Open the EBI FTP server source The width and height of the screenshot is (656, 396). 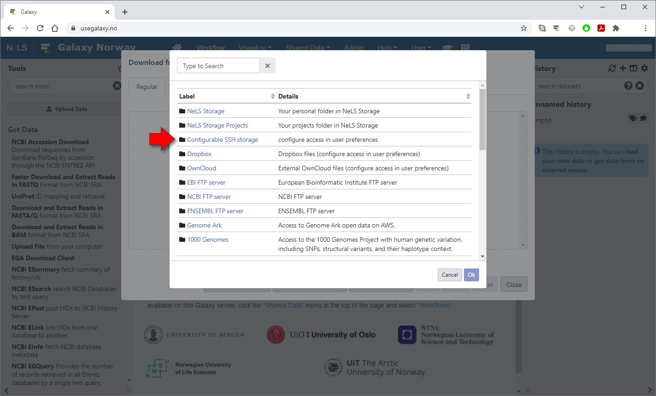[x=206, y=182]
